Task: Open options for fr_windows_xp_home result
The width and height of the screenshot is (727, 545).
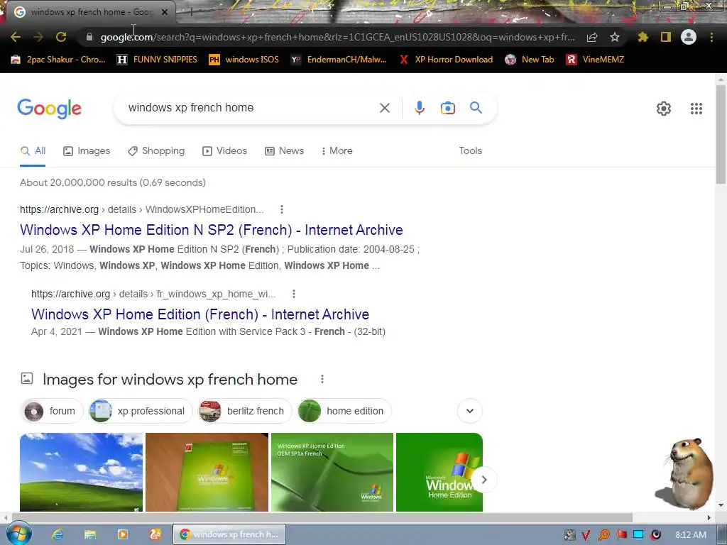Action: [293, 294]
